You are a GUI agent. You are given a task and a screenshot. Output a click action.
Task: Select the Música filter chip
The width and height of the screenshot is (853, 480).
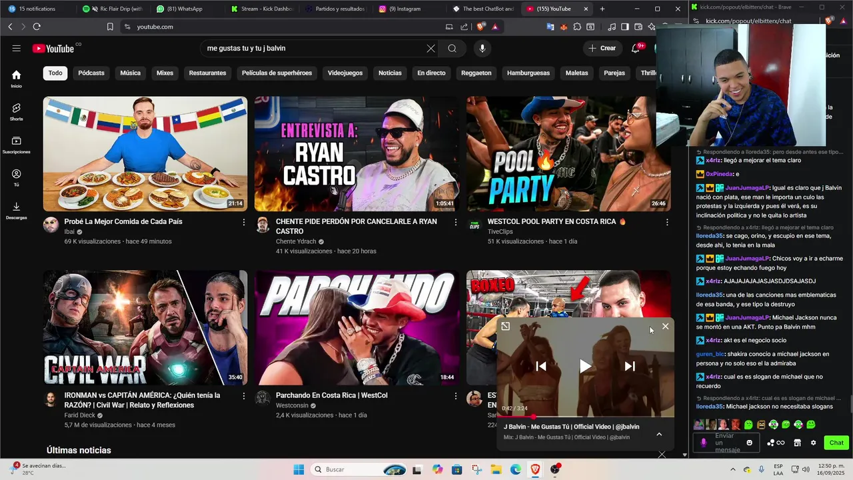pyautogui.click(x=130, y=73)
